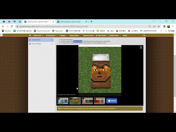Open the Rules page
The height and width of the screenshot is (132, 176).
124,35
